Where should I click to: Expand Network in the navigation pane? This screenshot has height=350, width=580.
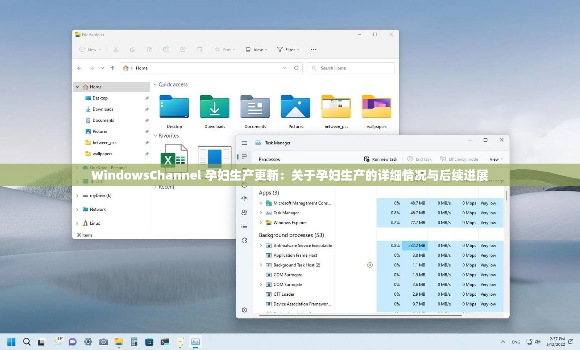pos(77,209)
